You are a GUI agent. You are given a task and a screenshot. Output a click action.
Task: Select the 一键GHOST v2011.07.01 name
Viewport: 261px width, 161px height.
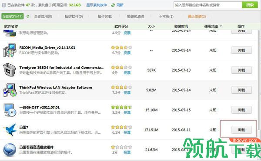[40, 107]
